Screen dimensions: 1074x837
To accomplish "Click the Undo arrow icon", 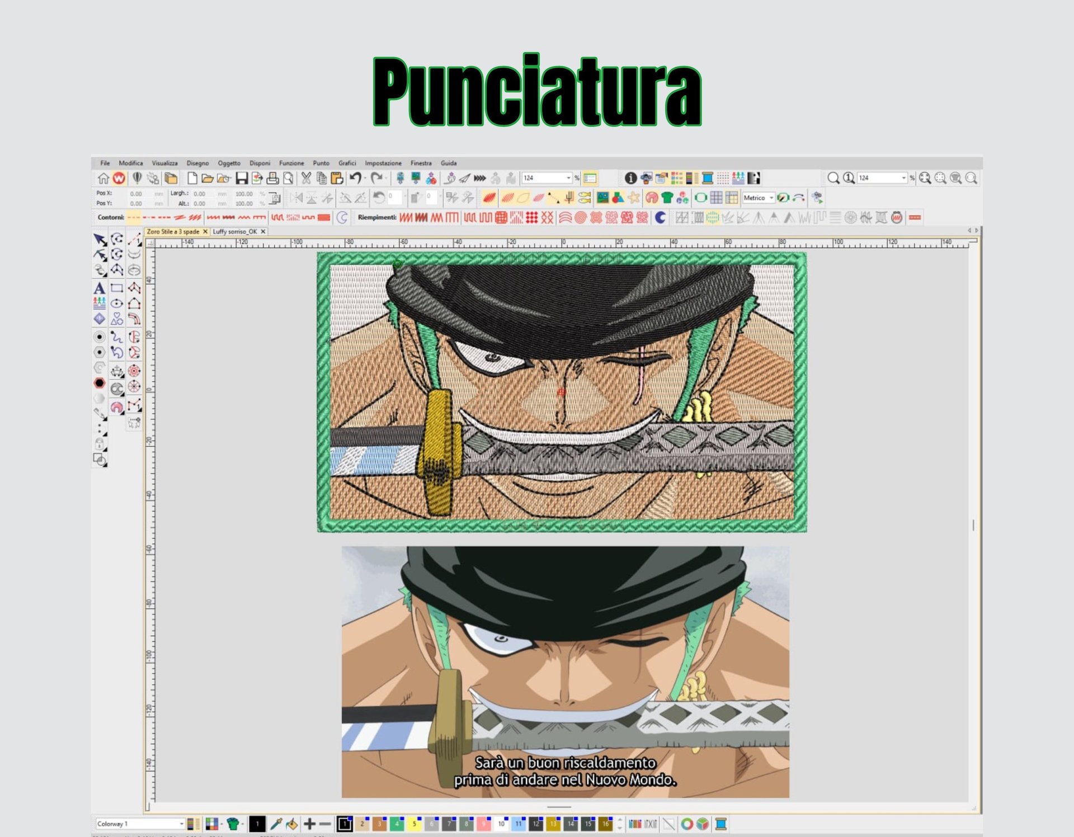I will coord(355,178).
